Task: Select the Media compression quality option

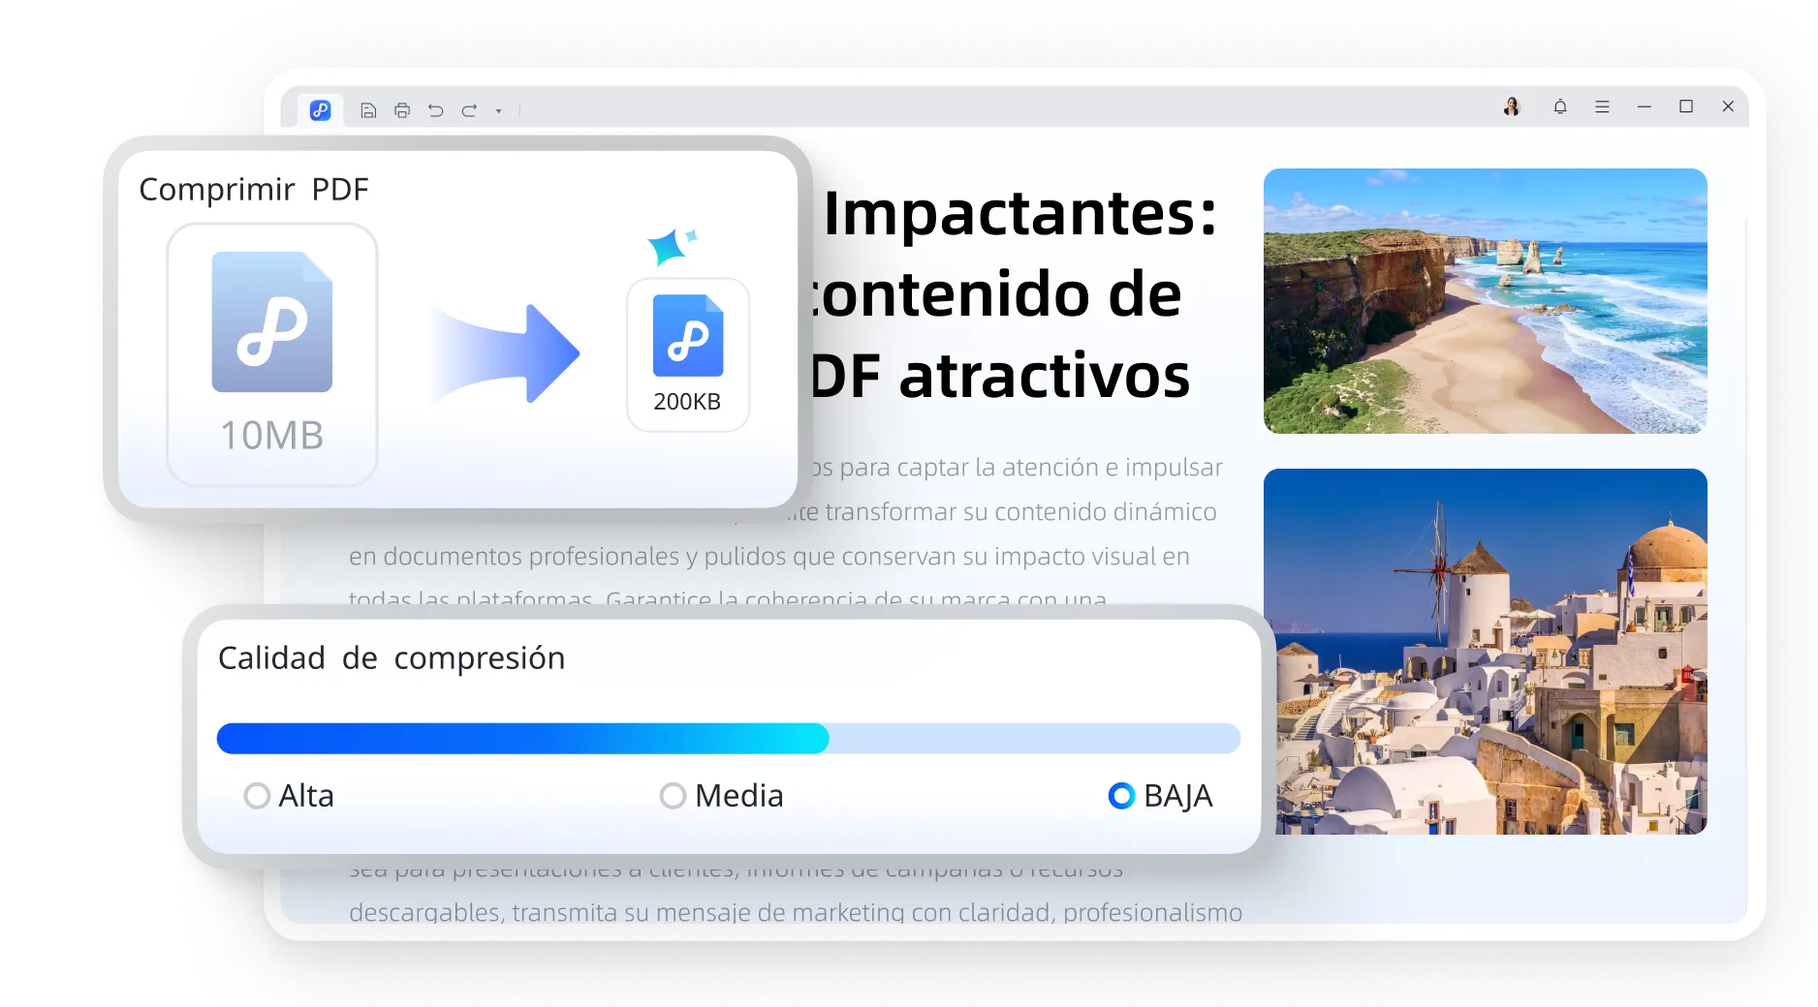Action: click(722, 796)
